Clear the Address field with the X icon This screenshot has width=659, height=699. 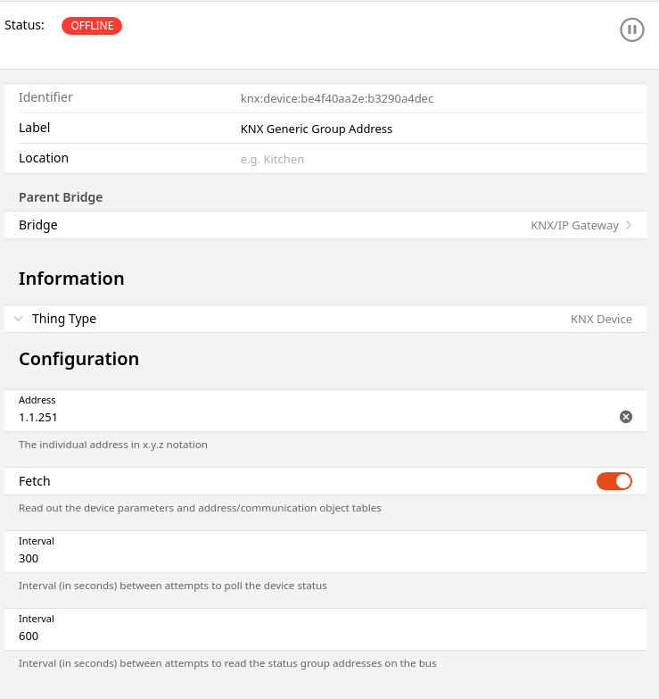(x=626, y=417)
